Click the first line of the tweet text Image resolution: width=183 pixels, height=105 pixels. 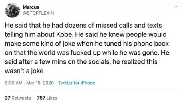pyautogui.click(x=83, y=25)
